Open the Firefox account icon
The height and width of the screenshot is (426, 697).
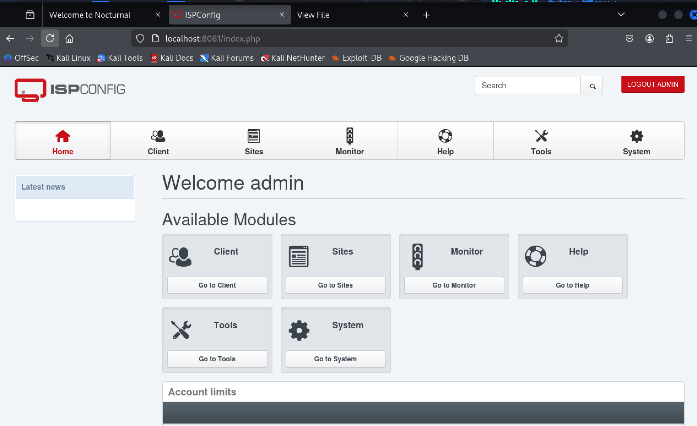649,39
